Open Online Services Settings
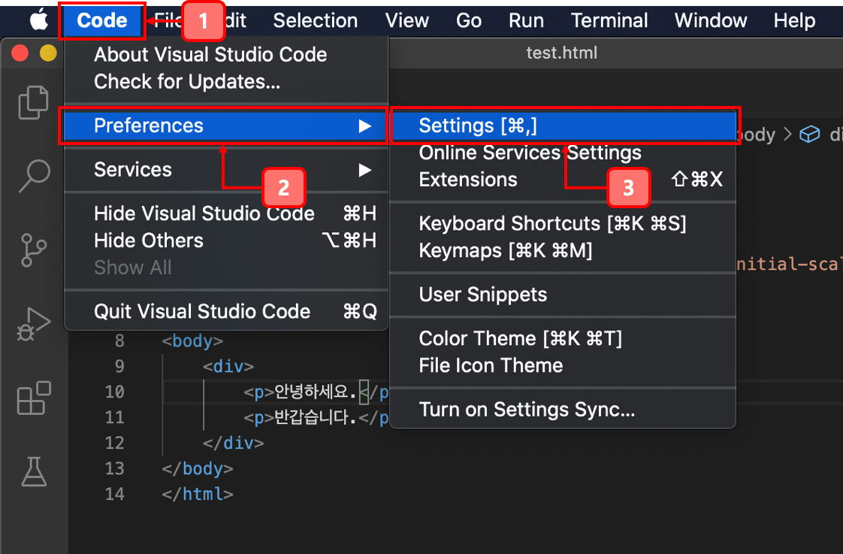 pos(563,153)
